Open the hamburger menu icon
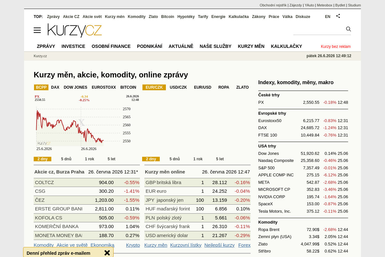 (x=37, y=30)
